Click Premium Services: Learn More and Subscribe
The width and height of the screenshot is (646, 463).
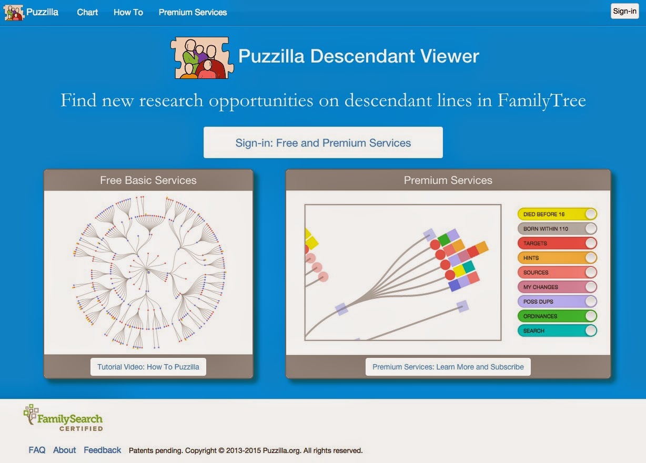click(x=448, y=367)
